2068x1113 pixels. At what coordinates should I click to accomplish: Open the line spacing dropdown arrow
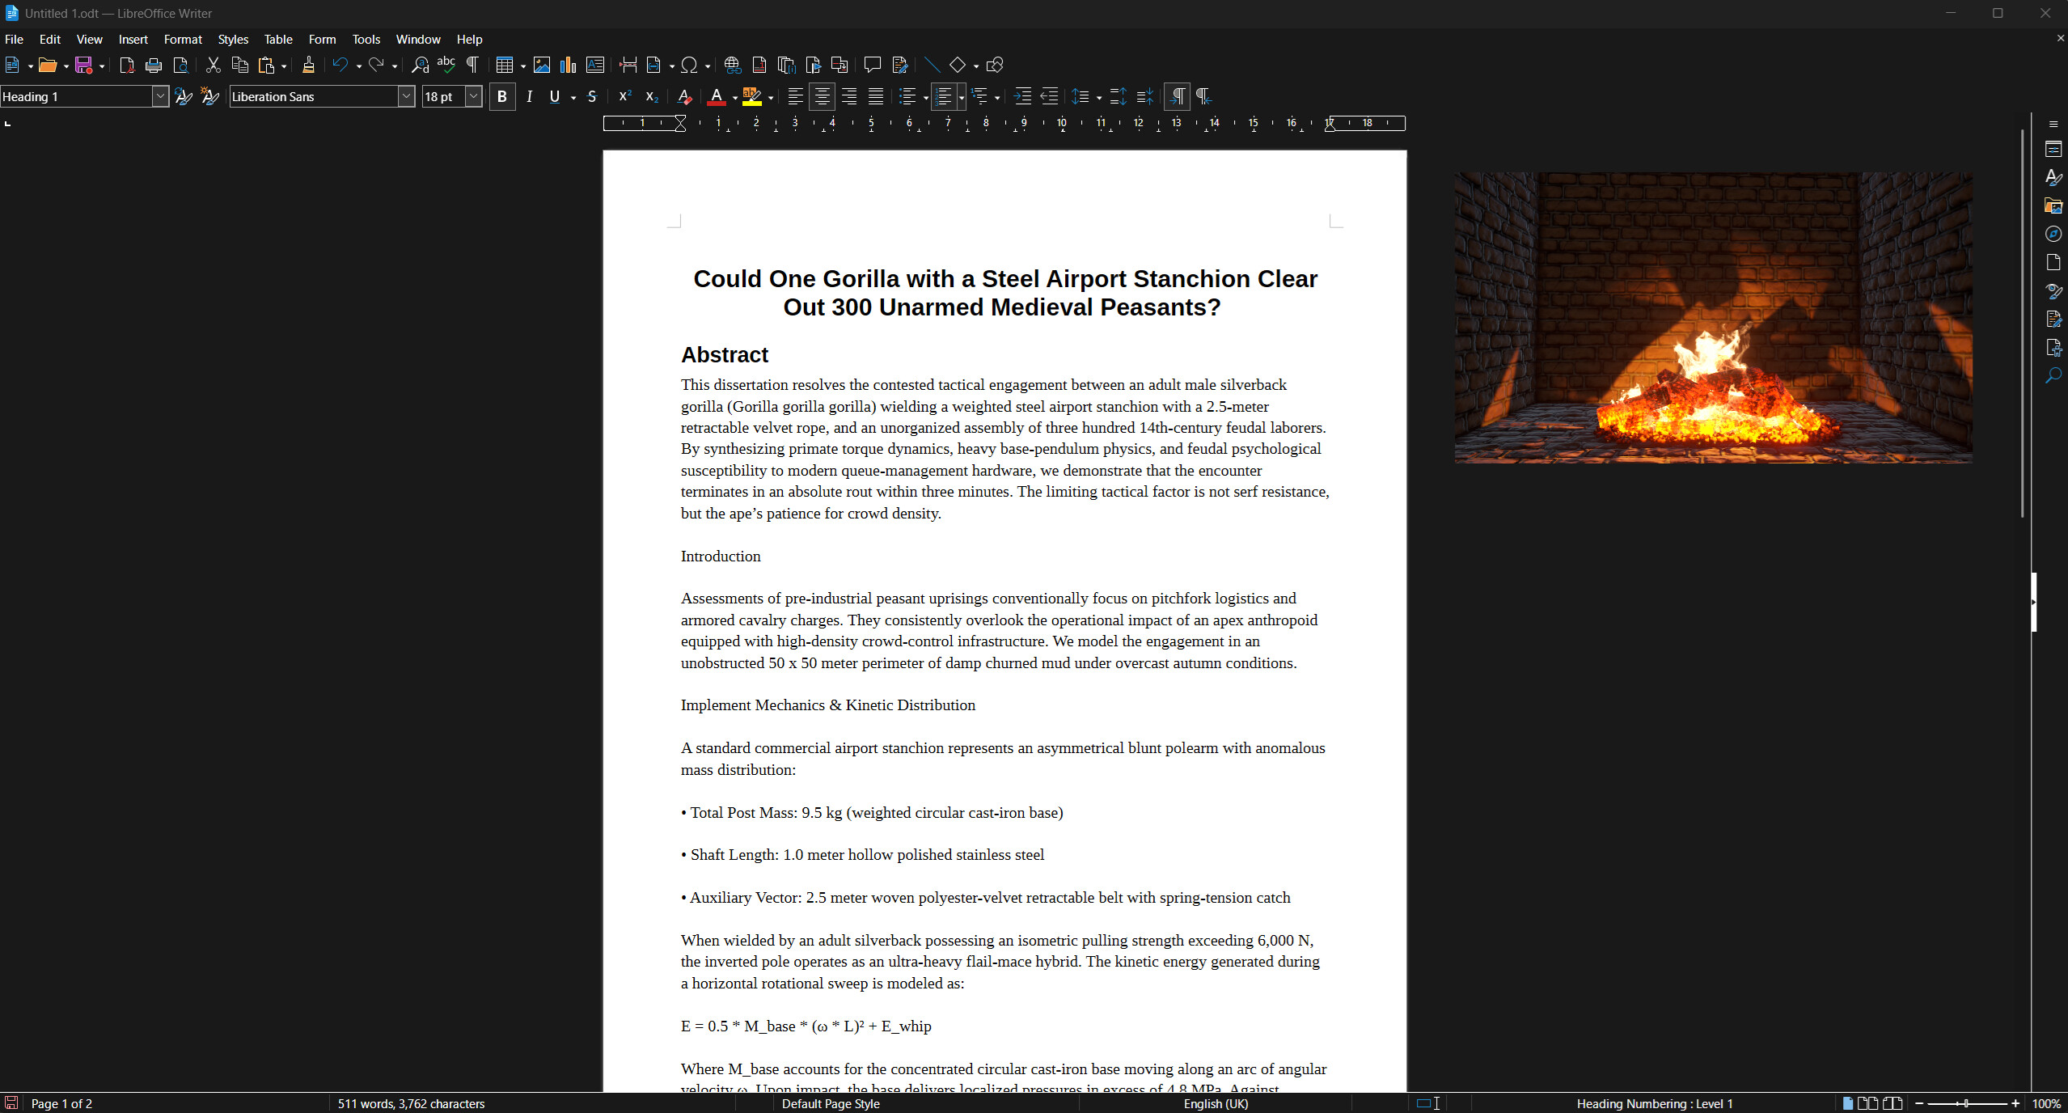[1099, 98]
